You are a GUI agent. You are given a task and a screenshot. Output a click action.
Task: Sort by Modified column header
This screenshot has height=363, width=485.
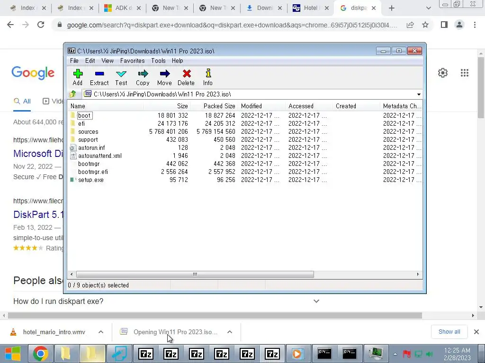tap(261, 106)
